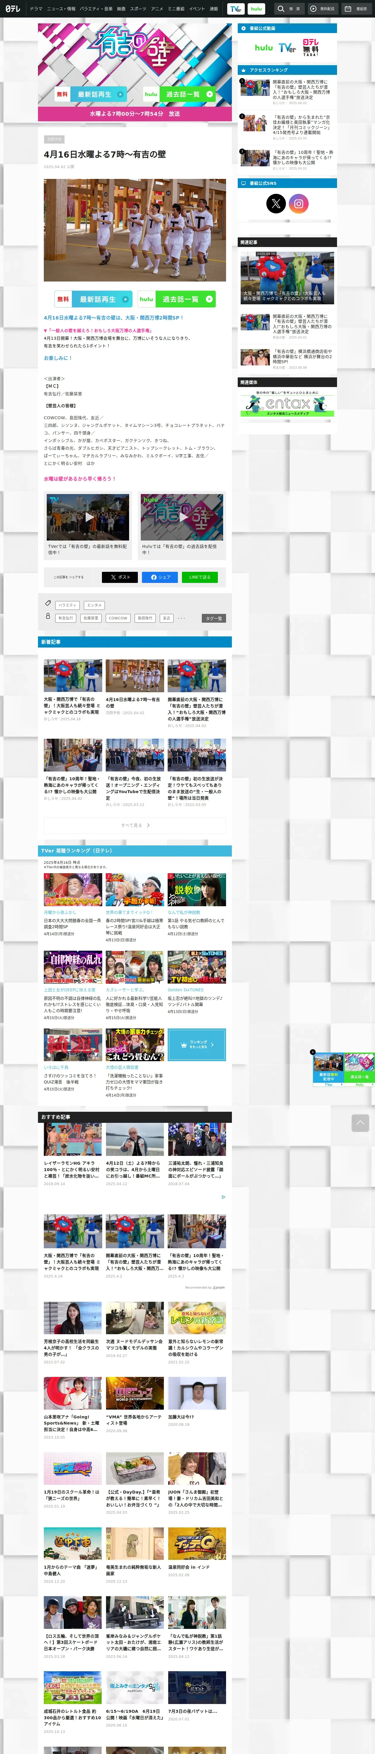The height and width of the screenshot is (1754, 375).
Task: Select the 有吉弘行 person tag
Action: 65,618
